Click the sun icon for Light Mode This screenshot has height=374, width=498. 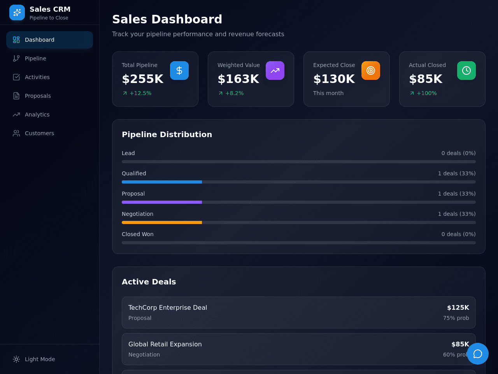coord(16,359)
